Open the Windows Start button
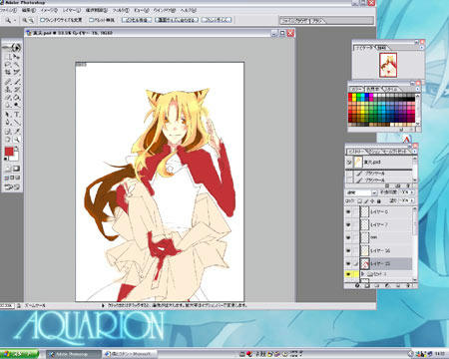This screenshot has width=449, height=359. pyautogui.click(x=19, y=354)
